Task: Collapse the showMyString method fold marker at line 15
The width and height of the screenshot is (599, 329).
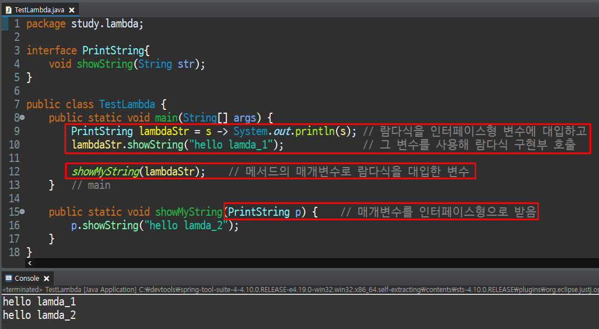Action: pos(22,211)
